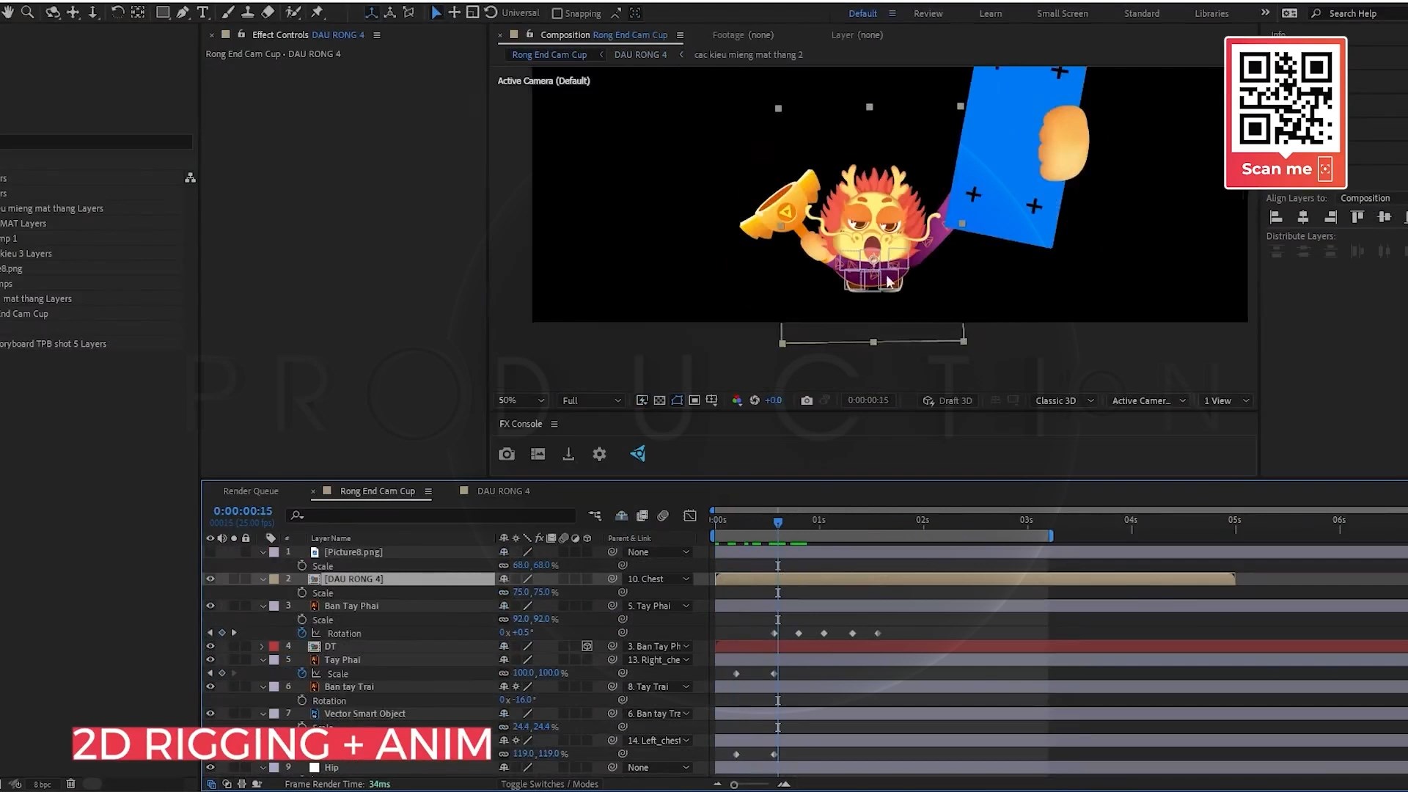The image size is (1408, 792).
Task: Select the Zoom magnifier tool
Action: tap(28, 12)
